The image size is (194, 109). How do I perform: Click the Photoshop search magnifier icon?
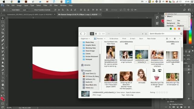(x=185, y=10)
